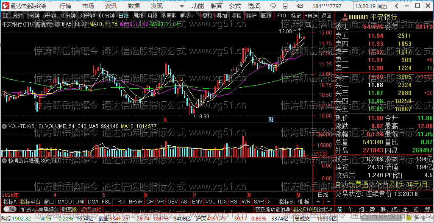Remove indicator window with − icon
Screen dimensions: 434x223
[328, 202]
